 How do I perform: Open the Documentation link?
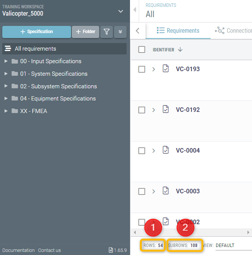(18, 250)
